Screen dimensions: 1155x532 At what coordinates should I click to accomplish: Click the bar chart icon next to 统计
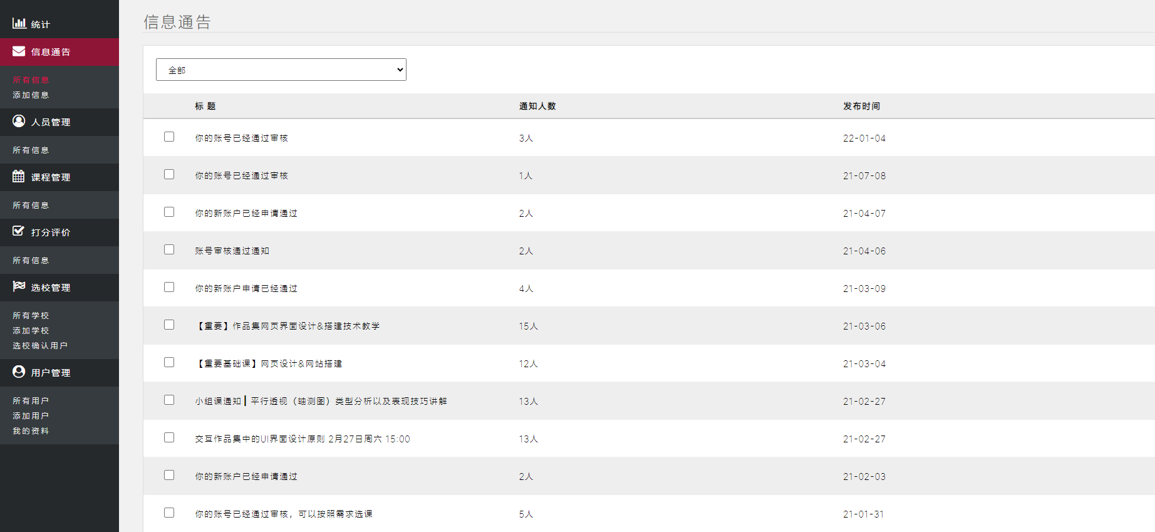click(x=19, y=23)
